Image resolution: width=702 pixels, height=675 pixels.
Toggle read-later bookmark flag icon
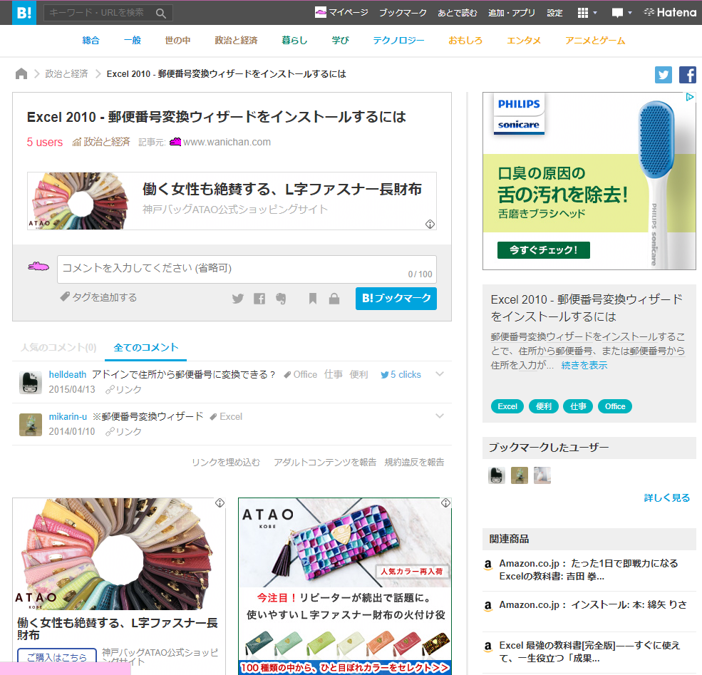[313, 299]
